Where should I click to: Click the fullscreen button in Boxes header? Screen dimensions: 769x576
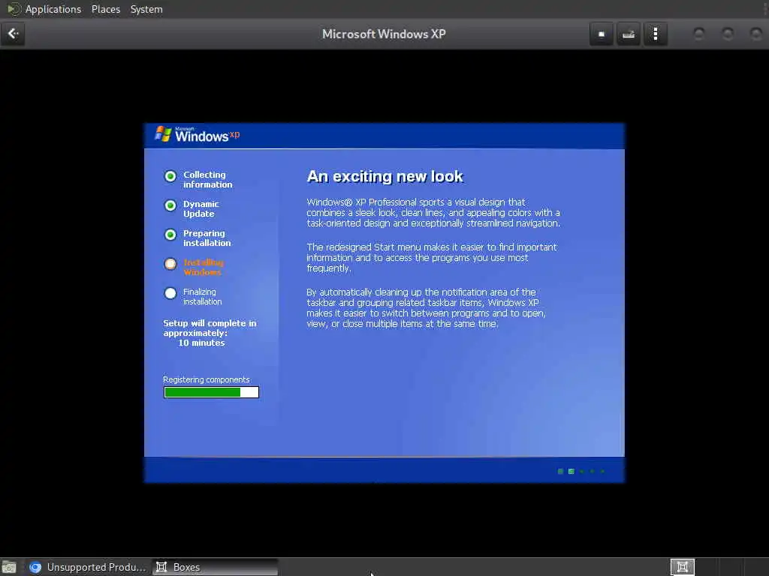tap(602, 34)
